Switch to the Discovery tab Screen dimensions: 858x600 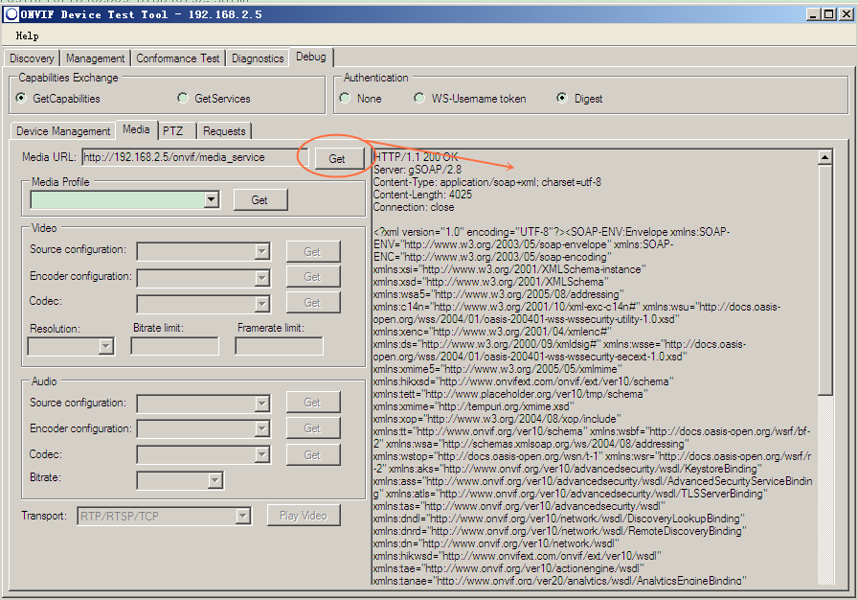pyautogui.click(x=32, y=58)
